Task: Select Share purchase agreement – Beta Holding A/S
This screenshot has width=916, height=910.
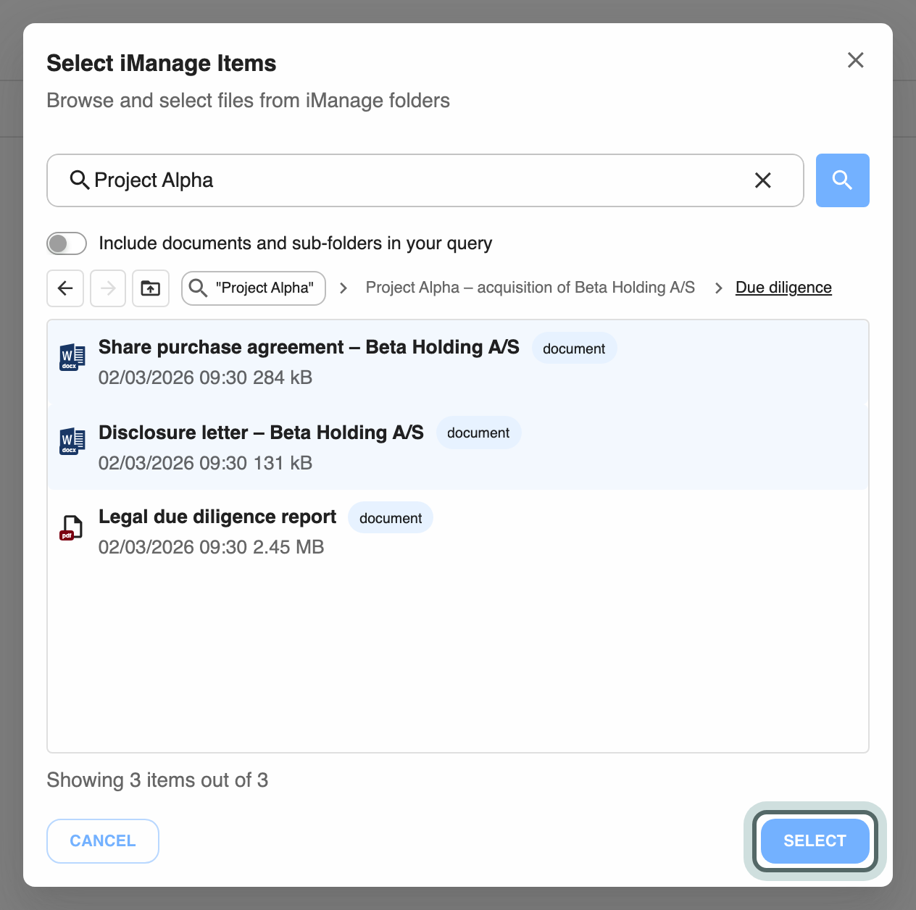Action: pos(458,362)
